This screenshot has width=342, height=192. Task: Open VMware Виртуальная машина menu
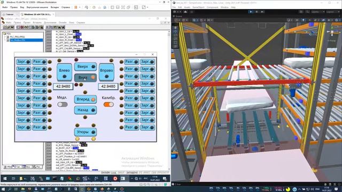tap(37, 7)
